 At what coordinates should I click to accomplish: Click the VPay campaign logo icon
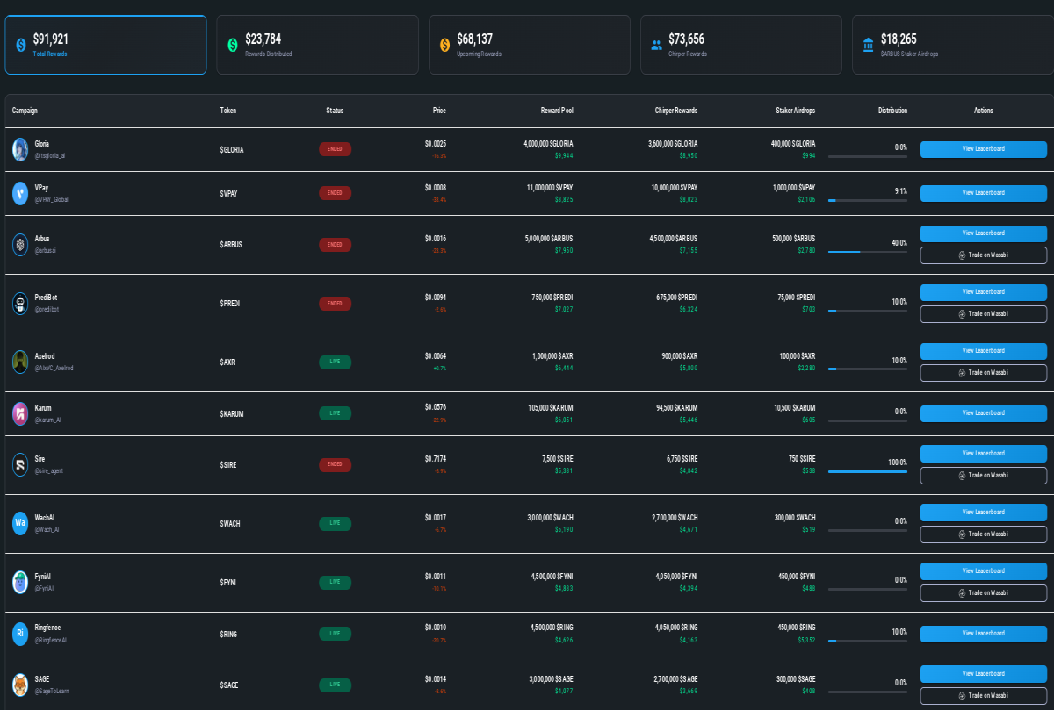[20, 193]
